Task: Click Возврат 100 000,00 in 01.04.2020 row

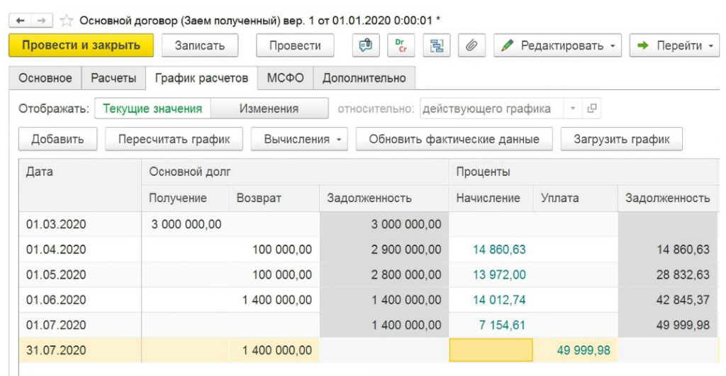Action: click(x=282, y=250)
